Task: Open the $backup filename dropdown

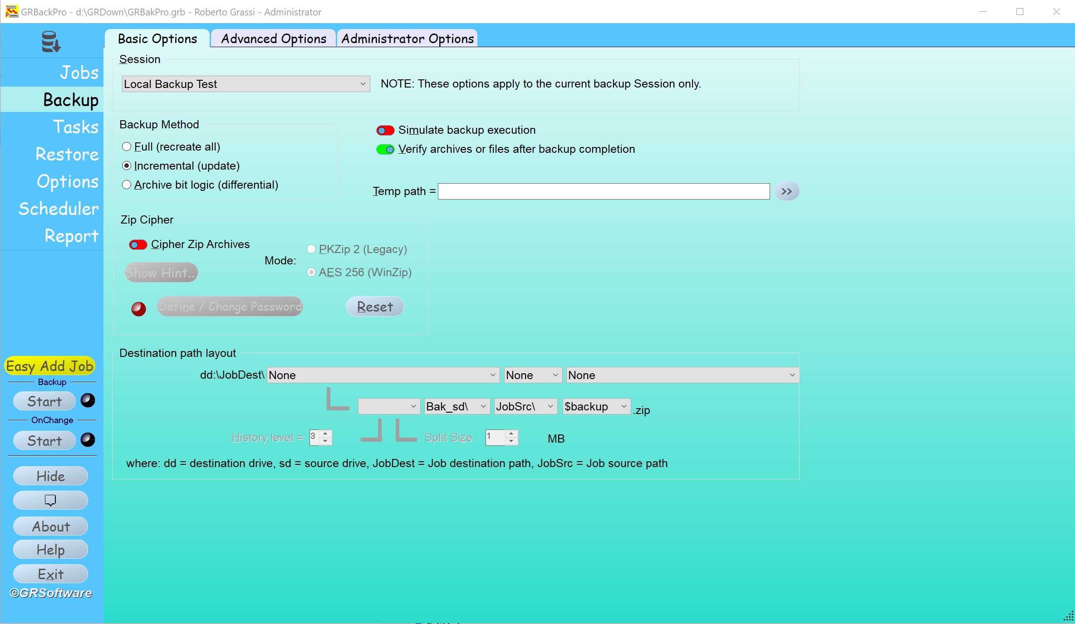Action: (x=596, y=406)
